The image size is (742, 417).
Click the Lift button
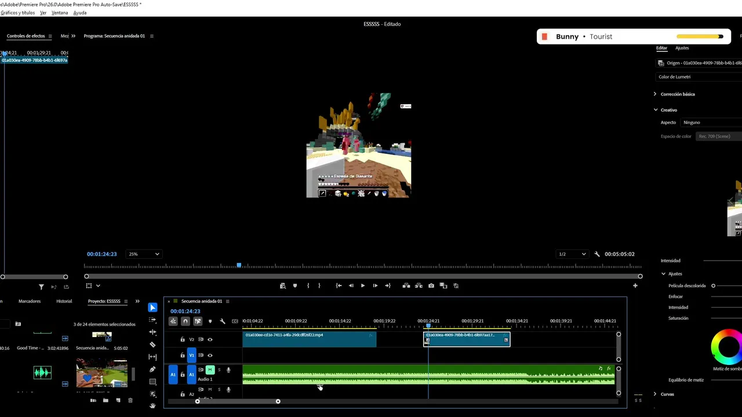(x=406, y=286)
